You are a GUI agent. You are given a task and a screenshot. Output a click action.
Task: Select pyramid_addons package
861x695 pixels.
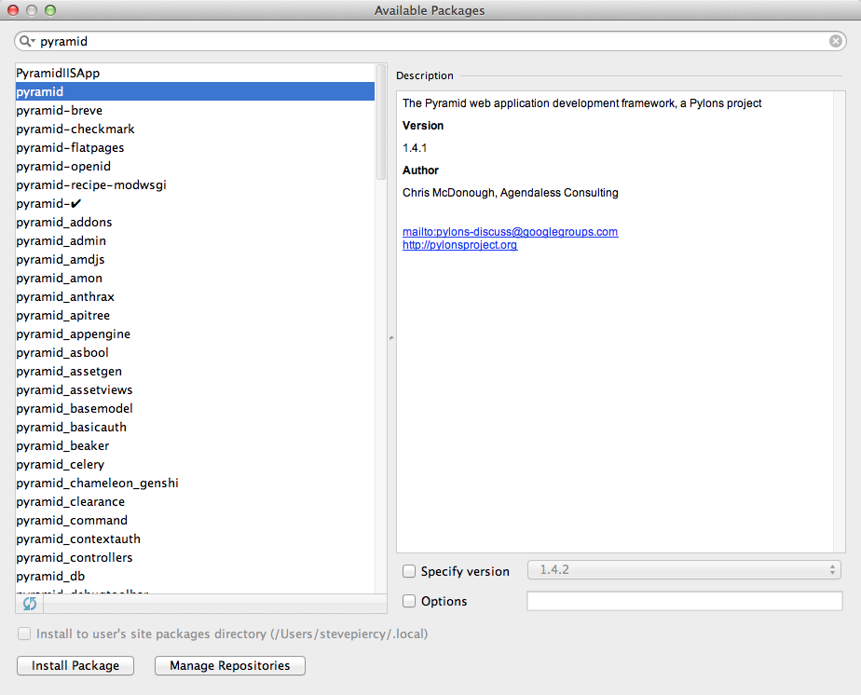click(195, 223)
